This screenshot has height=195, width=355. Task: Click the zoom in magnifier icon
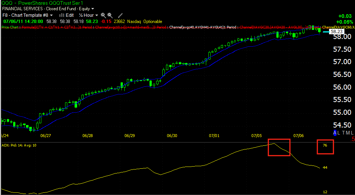tap(103, 15)
